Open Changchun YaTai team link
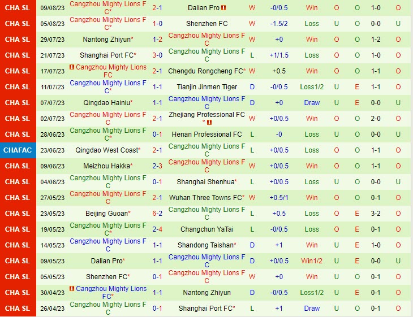The height and width of the screenshot is (317, 413). [x=206, y=229]
